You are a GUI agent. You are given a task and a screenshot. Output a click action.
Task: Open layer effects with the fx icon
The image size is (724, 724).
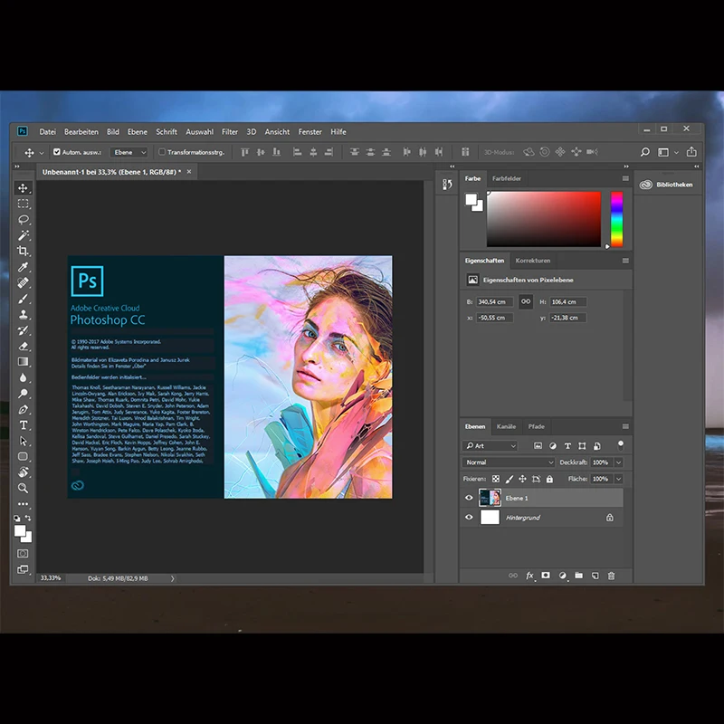point(529,575)
